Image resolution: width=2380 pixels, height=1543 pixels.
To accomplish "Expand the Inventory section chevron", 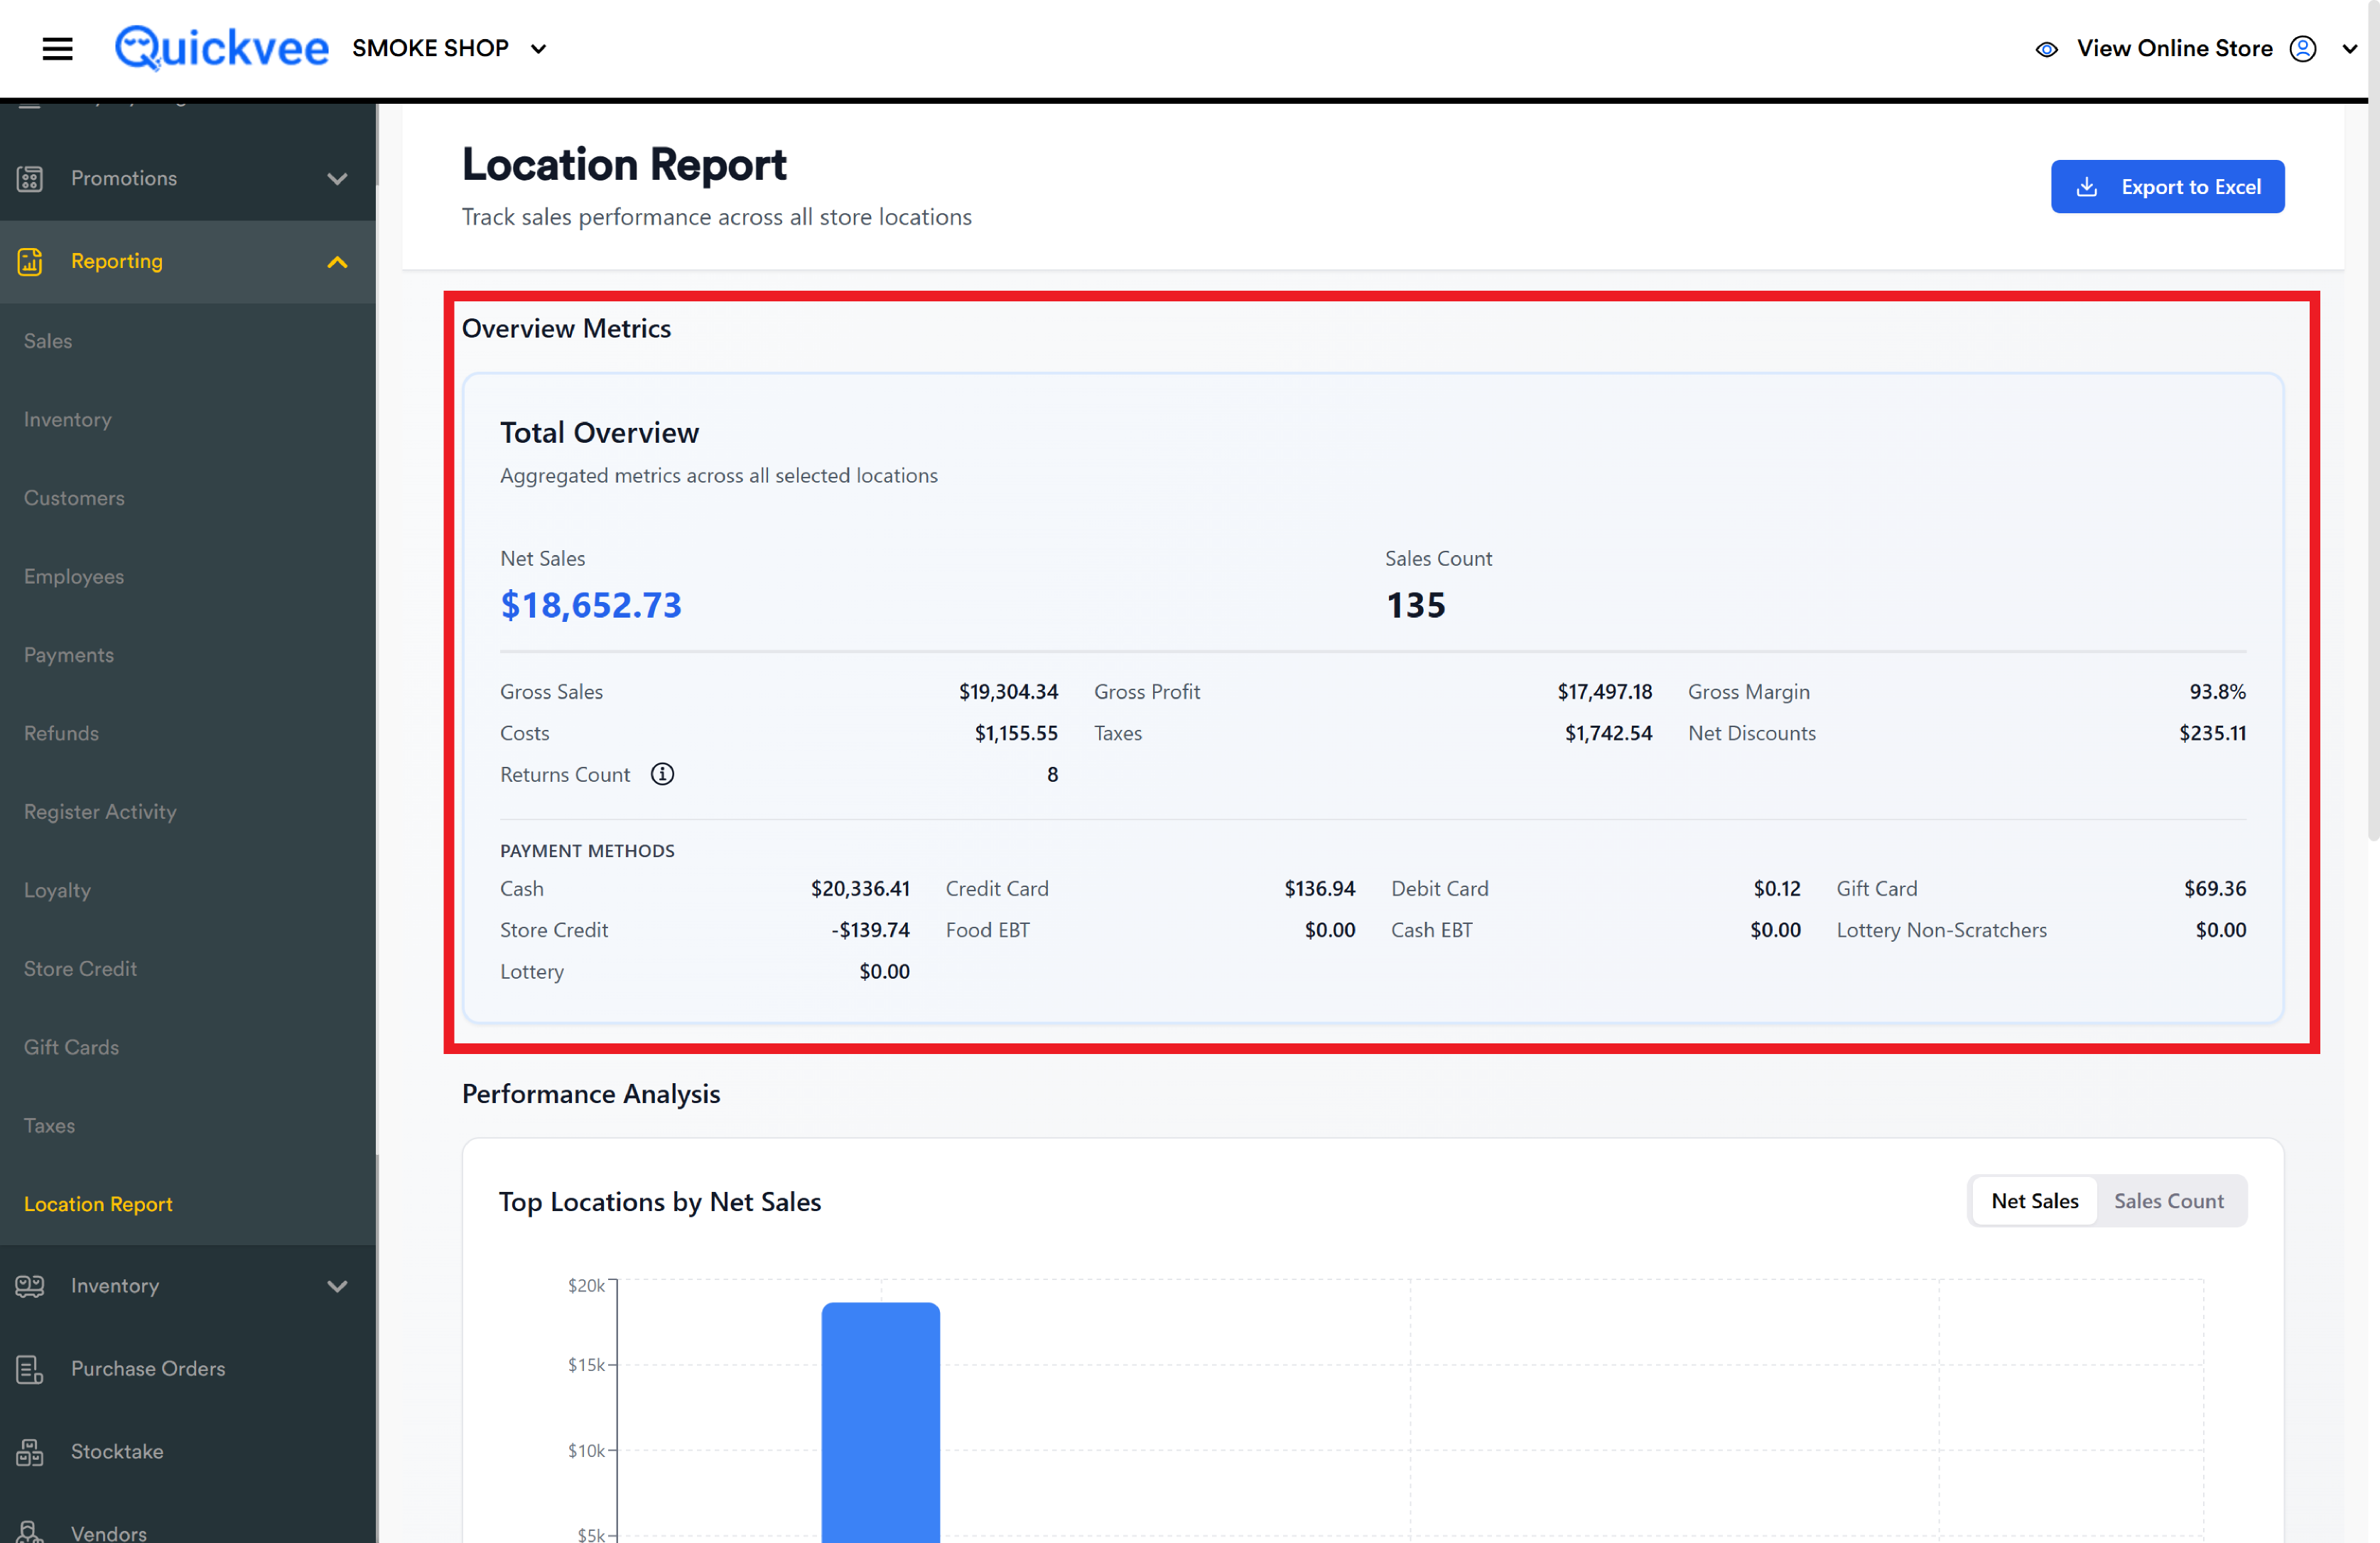I will (x=337, y=1286).
